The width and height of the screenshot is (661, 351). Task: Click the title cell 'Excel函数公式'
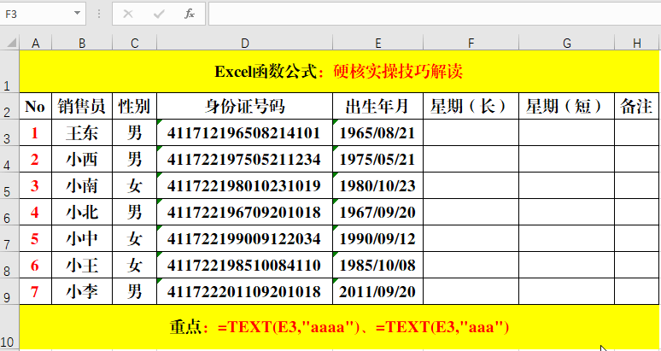tap(339, 71)
